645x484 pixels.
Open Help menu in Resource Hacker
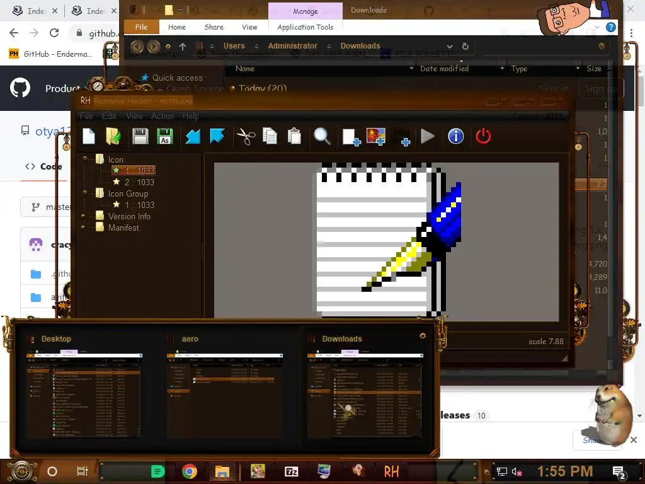point(190,117)
